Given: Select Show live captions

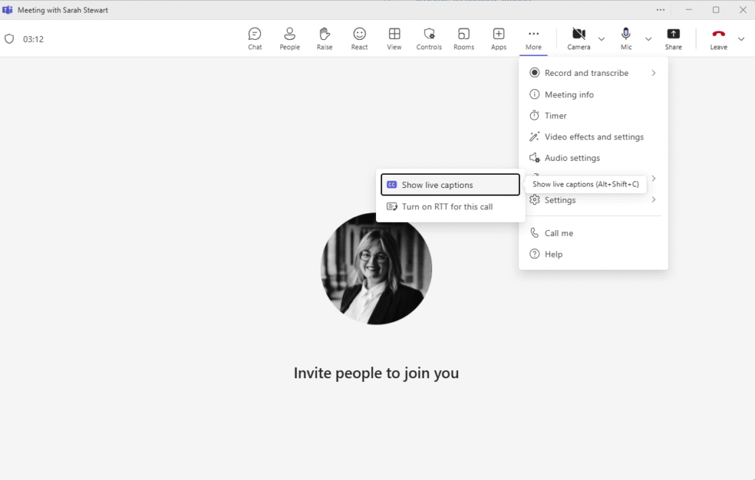Looking at the screenshot, I should coord(450,185).
